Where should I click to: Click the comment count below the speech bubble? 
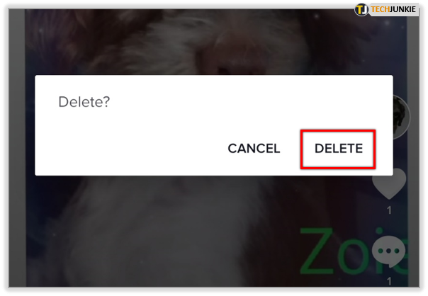coord(390,281)
